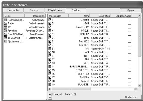Click the Listes column header

[14, 16]
